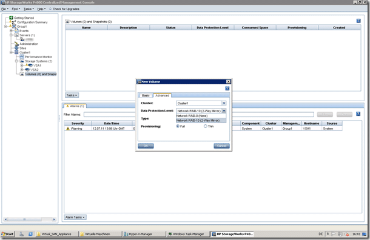Click the DE language indicator in tray
Image resolution: width=370 pixels, height=240 pixels.
click(321, 234)
